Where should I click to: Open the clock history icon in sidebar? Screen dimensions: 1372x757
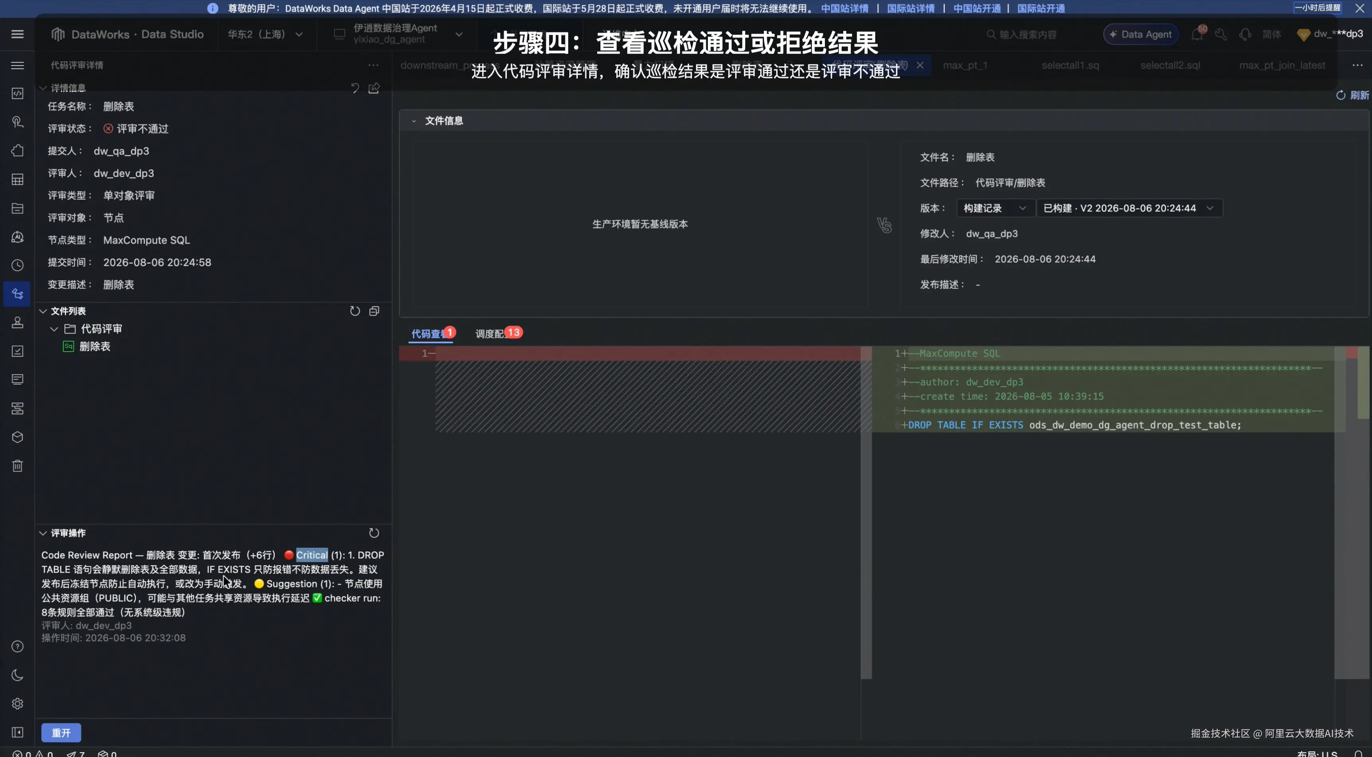18,265
